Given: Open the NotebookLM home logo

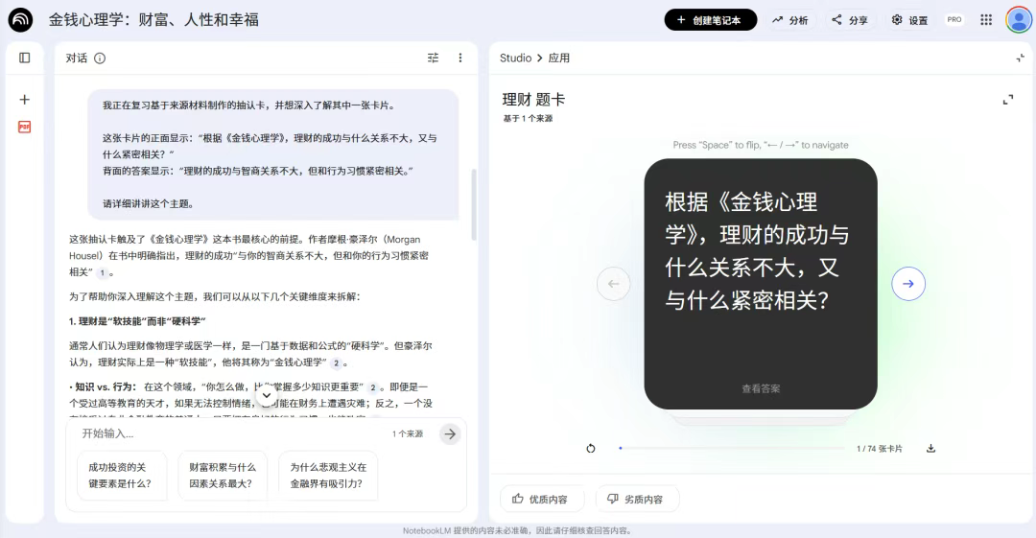Looking at the screenshot, I should coord(20,20).
